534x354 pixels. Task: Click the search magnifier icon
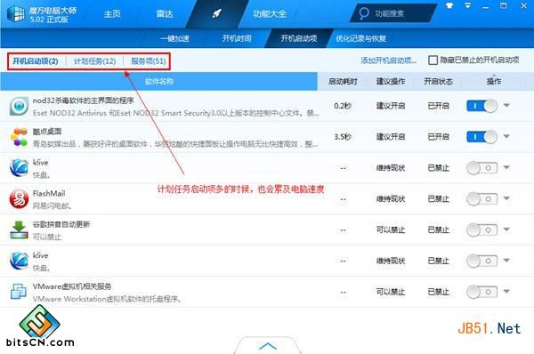coord(364,13)
